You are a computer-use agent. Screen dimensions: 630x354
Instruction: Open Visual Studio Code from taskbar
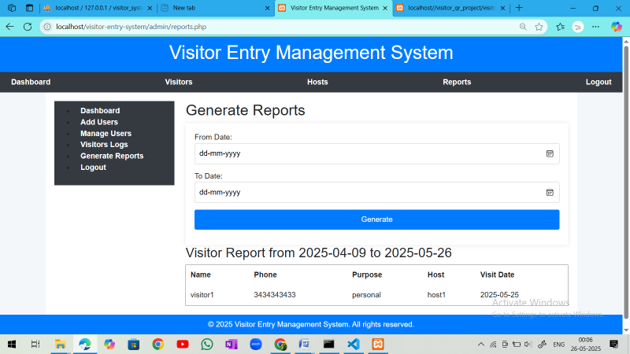click(354, 345)
